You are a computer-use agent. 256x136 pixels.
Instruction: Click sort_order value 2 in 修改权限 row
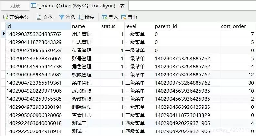tap(252, 99)
